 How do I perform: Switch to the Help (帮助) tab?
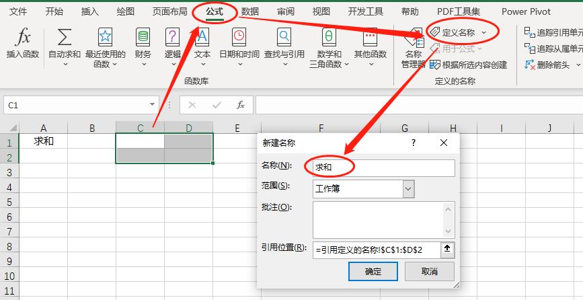pos(410,11)
